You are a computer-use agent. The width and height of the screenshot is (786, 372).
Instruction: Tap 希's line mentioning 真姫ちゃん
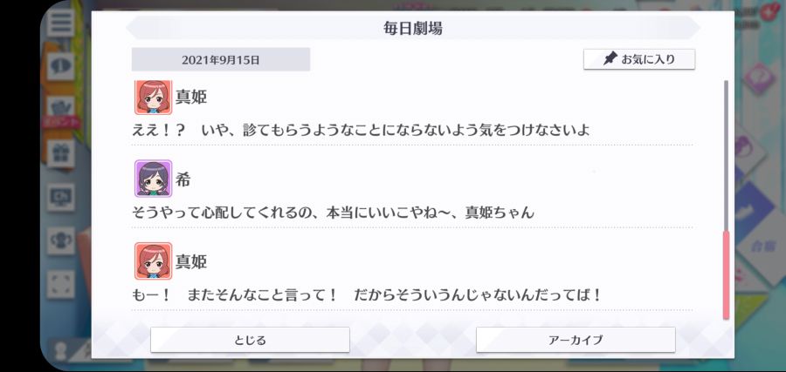[334, 213]
